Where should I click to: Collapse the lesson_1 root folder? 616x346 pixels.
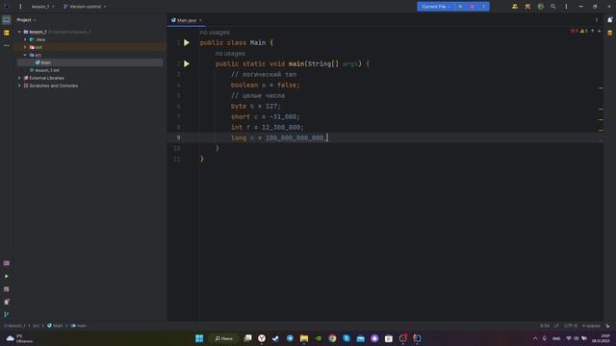coord(19,32)
